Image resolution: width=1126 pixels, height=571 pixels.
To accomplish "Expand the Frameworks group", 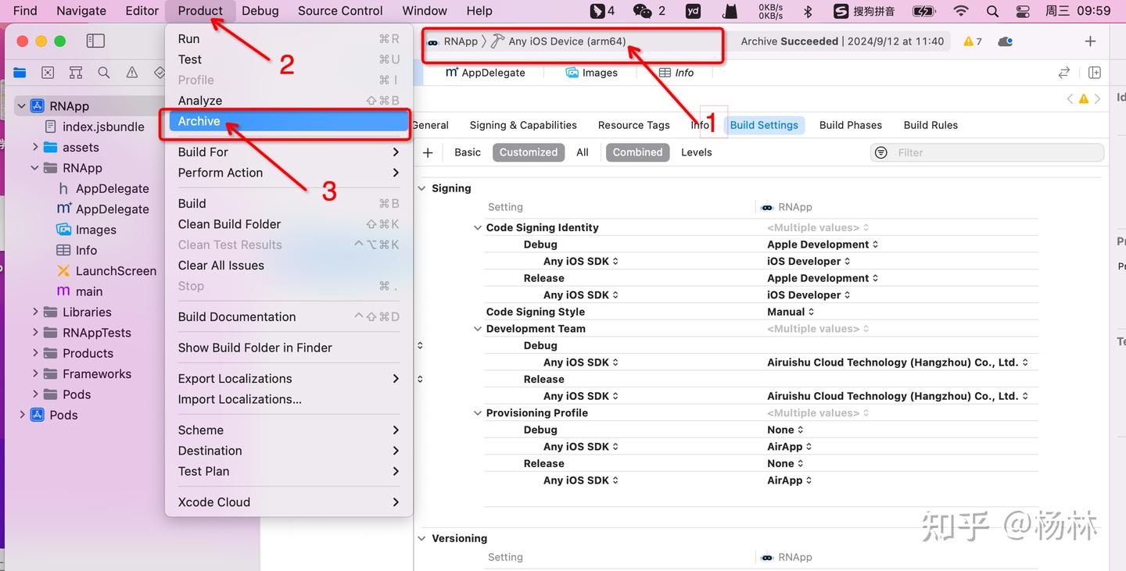I will [35, 373].
